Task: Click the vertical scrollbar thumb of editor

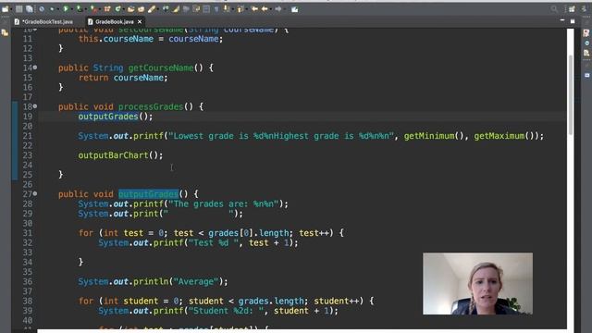Action: point(570,94)
